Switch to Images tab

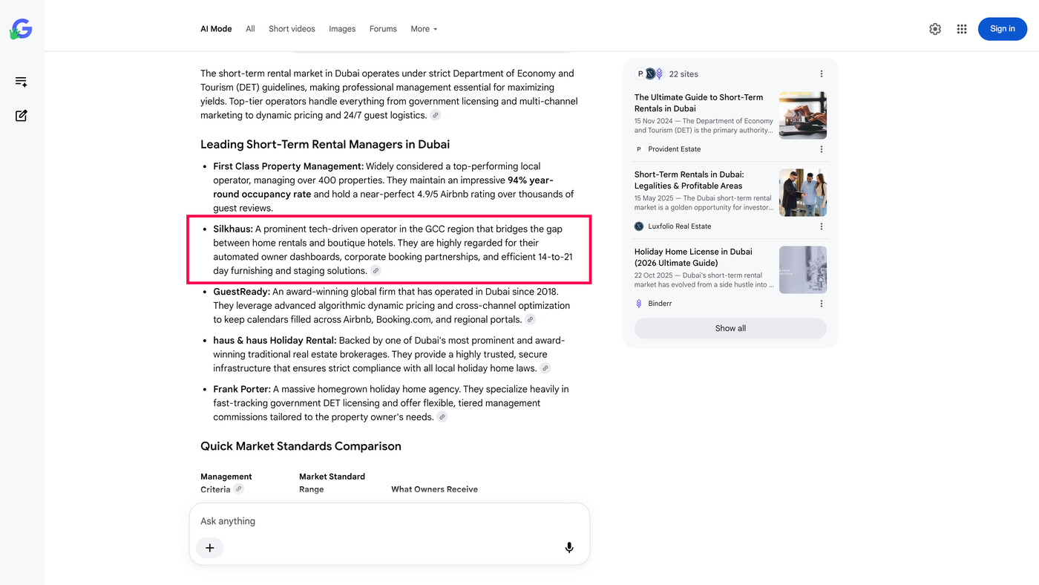342,29
